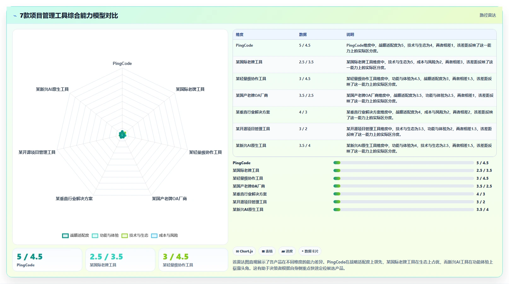Click the 某开源项目管理工具 progress bar
Screen dimensions: 509x284
click(404, 202)
